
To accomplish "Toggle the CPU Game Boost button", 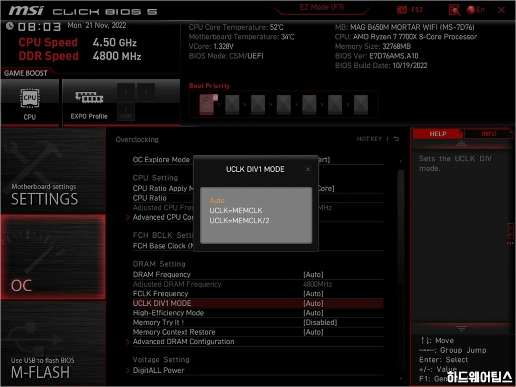I will tap(30, 103).
